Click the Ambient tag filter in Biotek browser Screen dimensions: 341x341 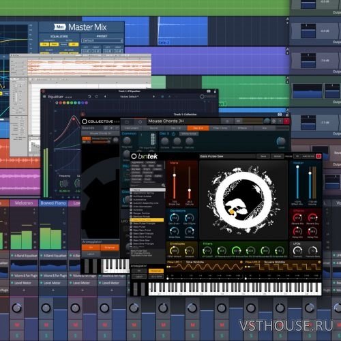[150, 162]
